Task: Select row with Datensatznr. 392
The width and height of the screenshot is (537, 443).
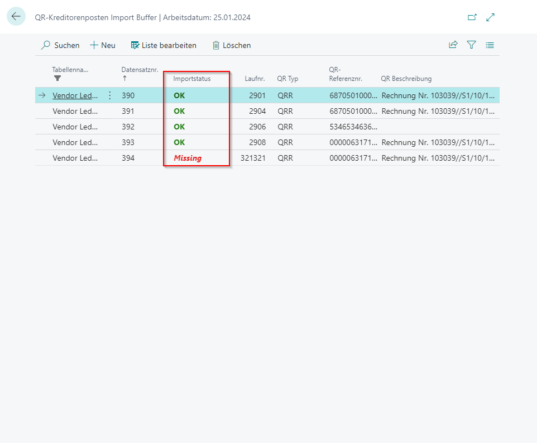Action: (x=128, y=127)
